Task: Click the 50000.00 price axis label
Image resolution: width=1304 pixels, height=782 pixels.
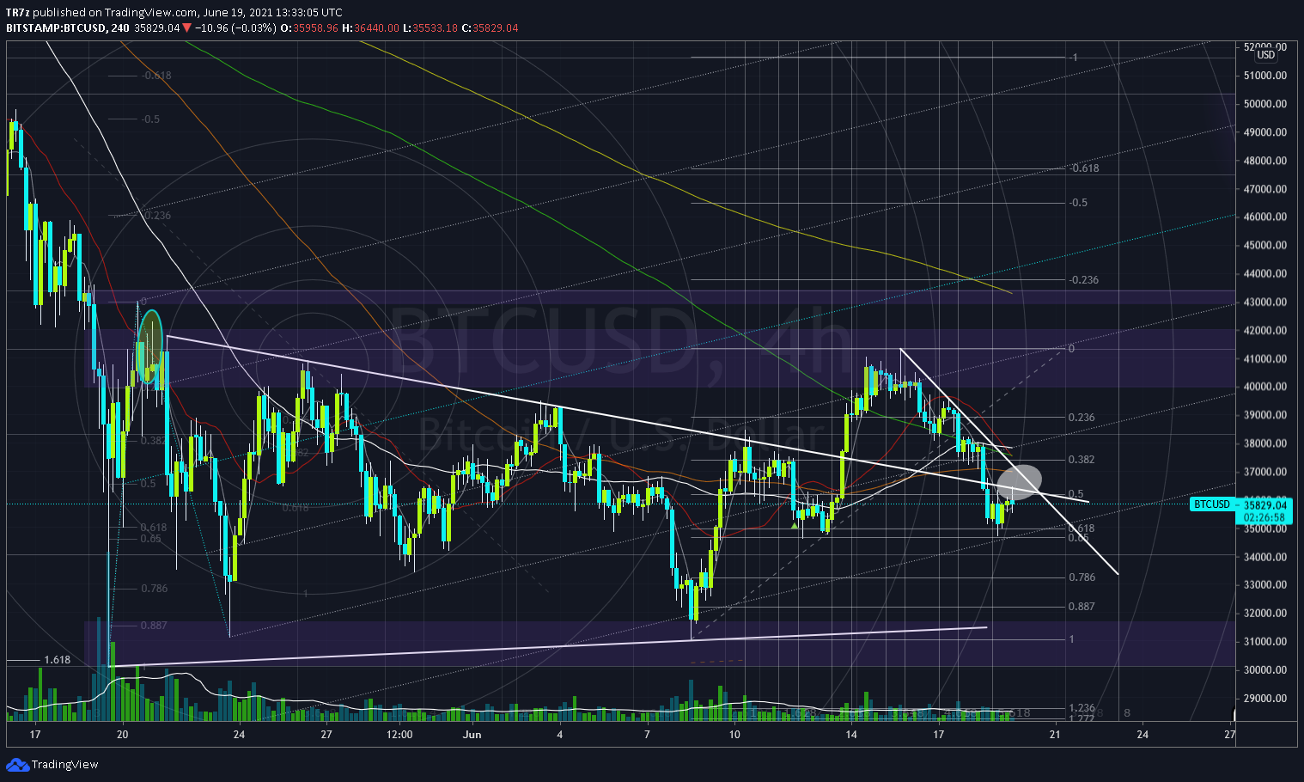Action: tap(1265, 104)
